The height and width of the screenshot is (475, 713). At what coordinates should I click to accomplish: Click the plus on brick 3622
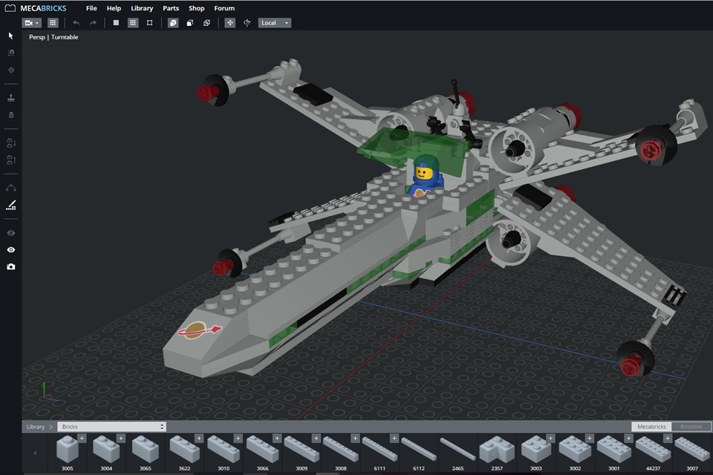[199, 438]
